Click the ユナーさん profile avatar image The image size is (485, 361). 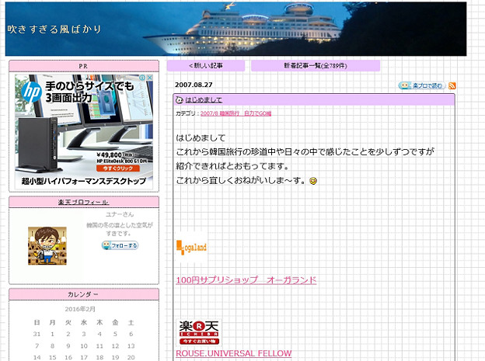(x=47, y=246)
